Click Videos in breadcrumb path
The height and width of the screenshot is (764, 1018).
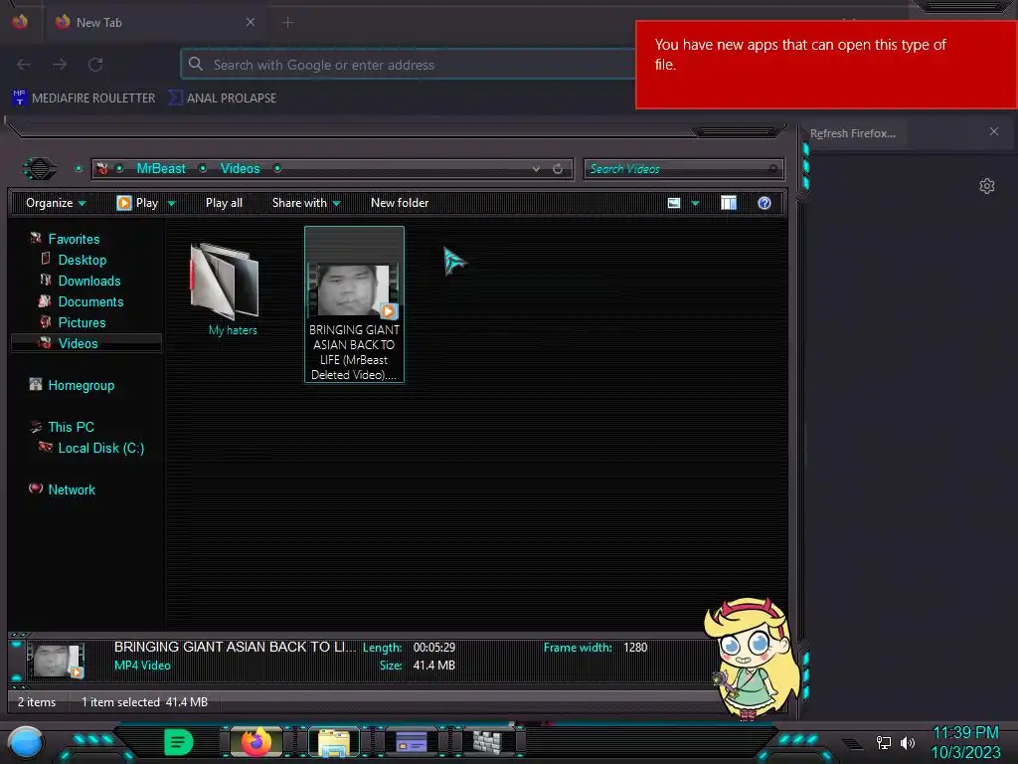[241, 169]
